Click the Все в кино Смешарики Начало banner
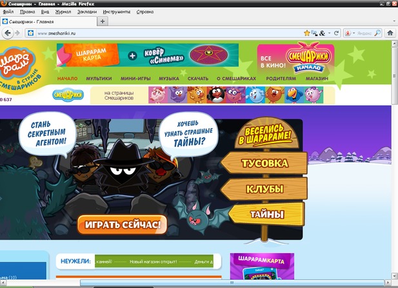Screen dimensions: 398x288 click(x=295, y=59)
